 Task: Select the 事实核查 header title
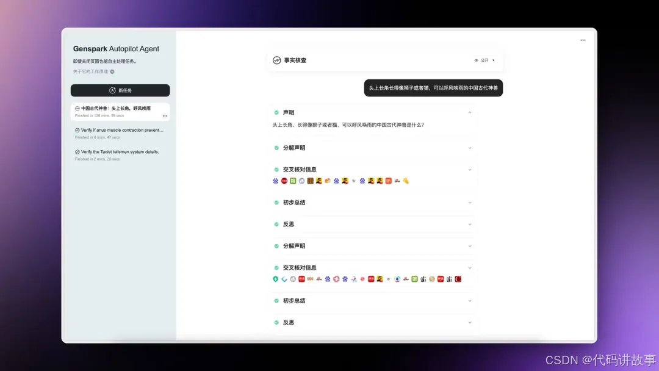tap(295, 60)
